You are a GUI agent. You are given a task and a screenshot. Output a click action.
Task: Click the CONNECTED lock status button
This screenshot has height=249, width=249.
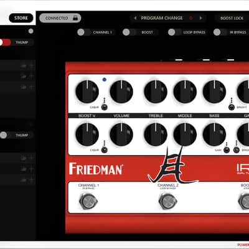tap(60, 18)
